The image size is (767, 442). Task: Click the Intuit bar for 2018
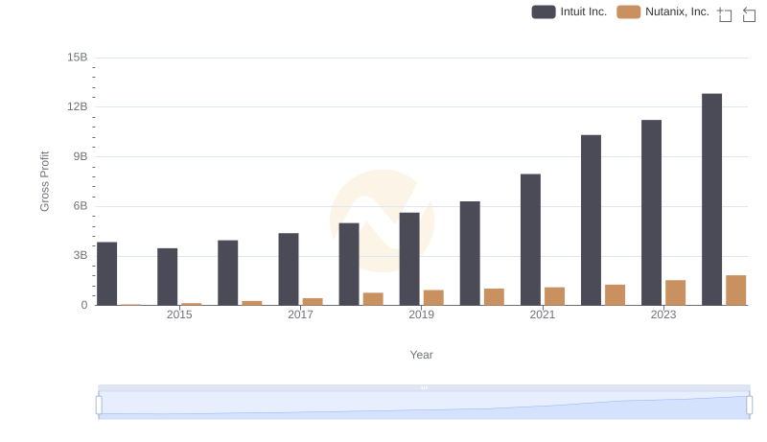[x=349, y=265]
